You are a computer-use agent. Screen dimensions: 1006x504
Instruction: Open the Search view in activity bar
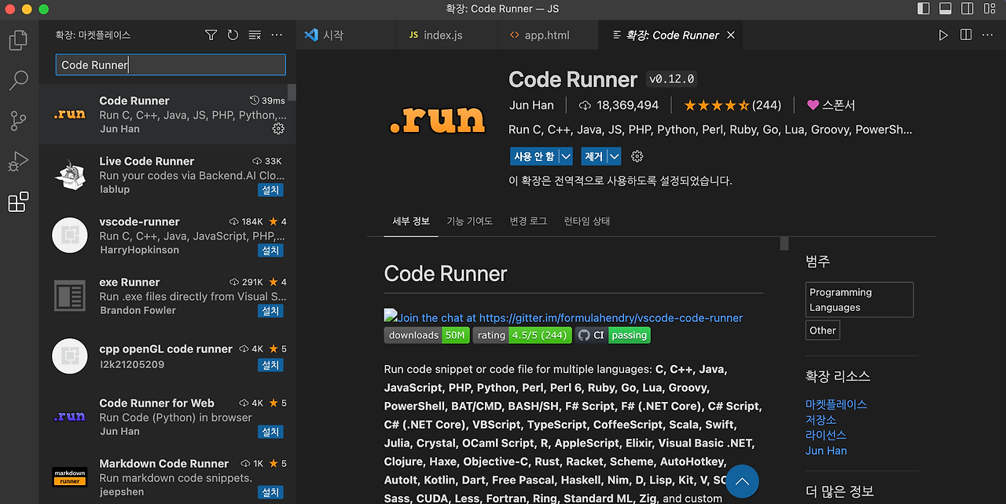point(18,80)
